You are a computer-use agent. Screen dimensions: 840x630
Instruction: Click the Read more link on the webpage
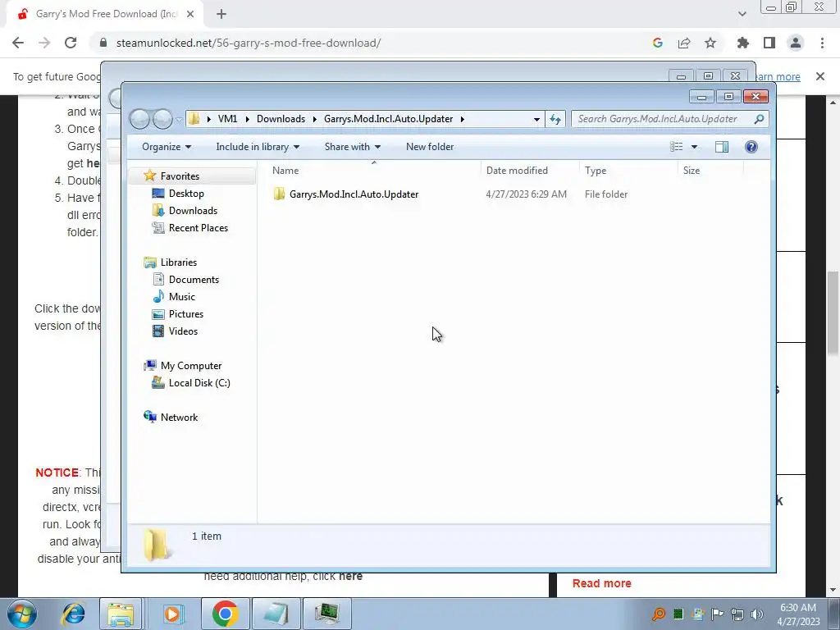pos(601,583)
